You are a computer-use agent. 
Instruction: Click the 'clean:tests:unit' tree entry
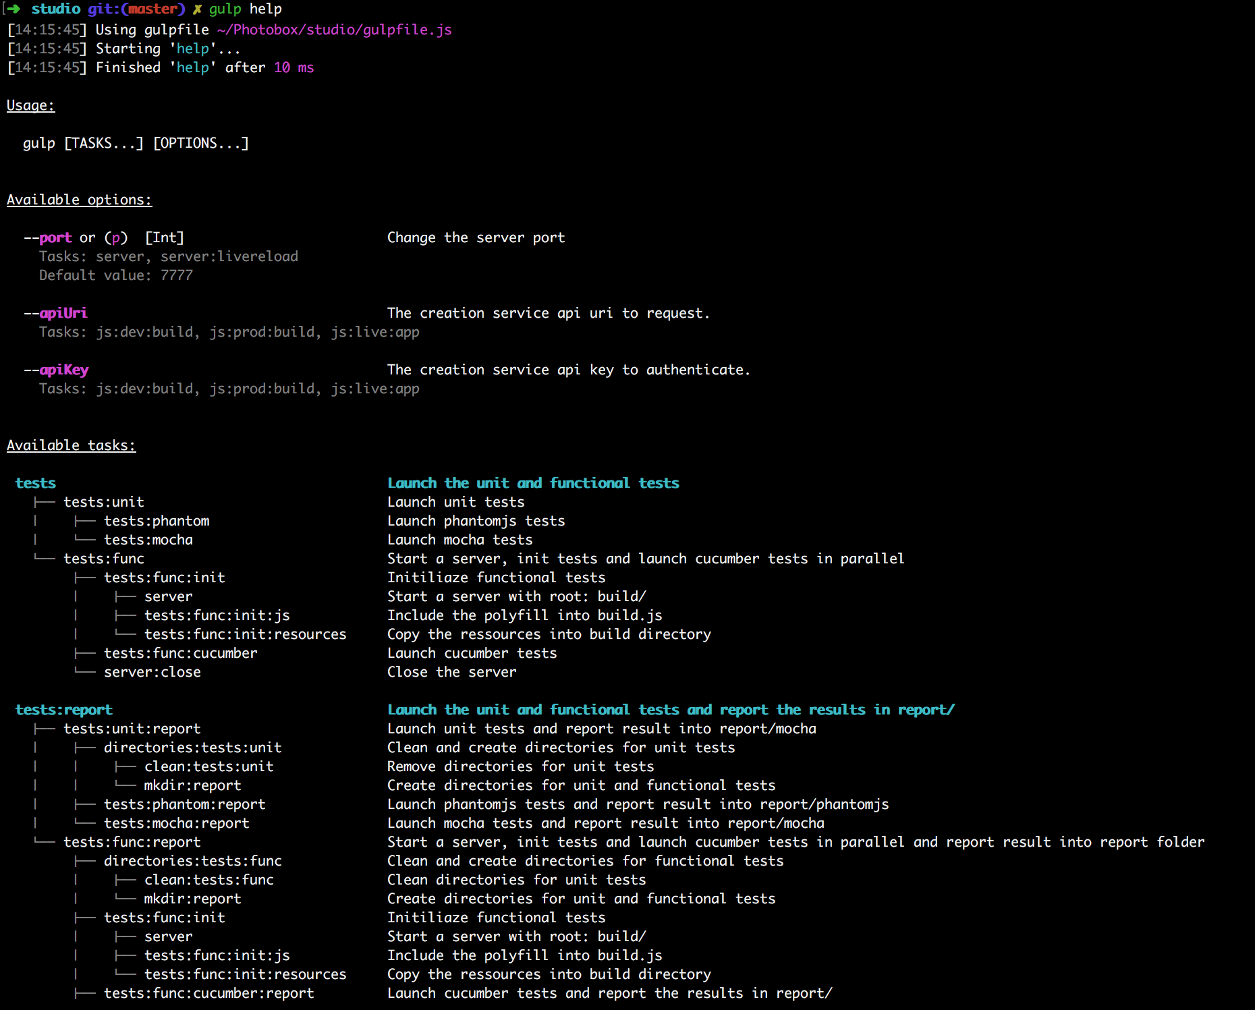click(x=208, y=767)
